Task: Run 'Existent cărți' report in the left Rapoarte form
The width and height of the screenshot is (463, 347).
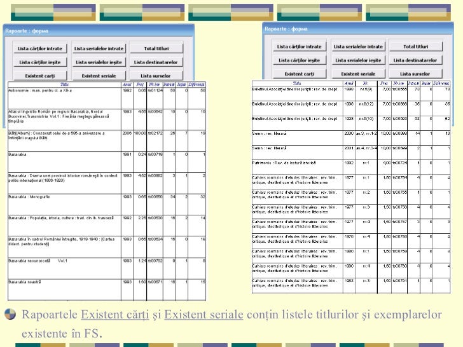Action: coord(40,76)
